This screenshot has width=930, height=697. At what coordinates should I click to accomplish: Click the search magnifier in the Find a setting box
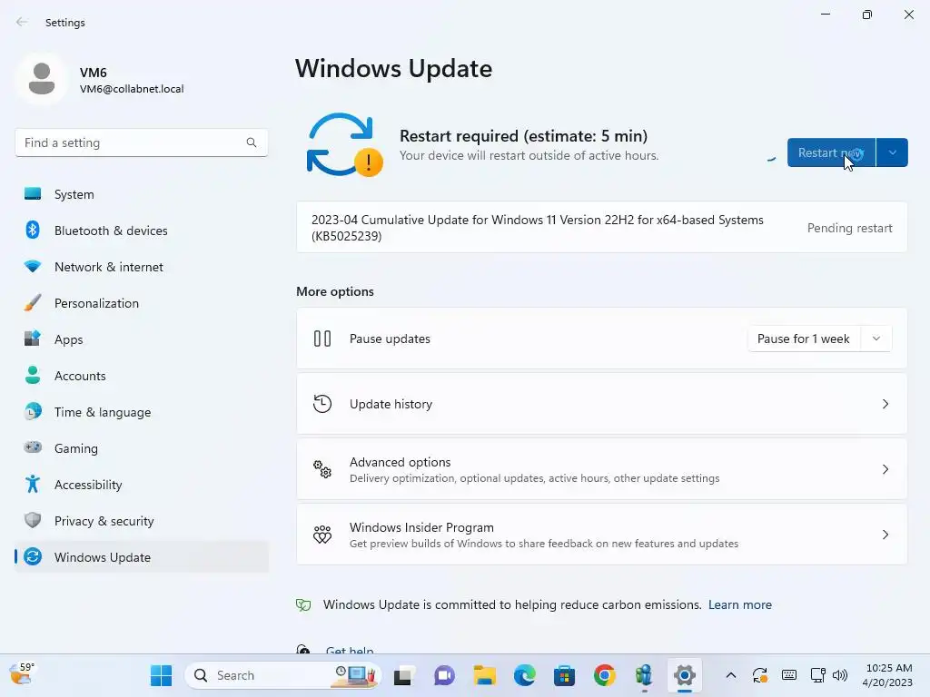pyautogui.click(x=252, y=142)
